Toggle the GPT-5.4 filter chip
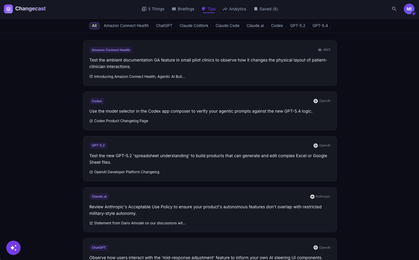 320,26
